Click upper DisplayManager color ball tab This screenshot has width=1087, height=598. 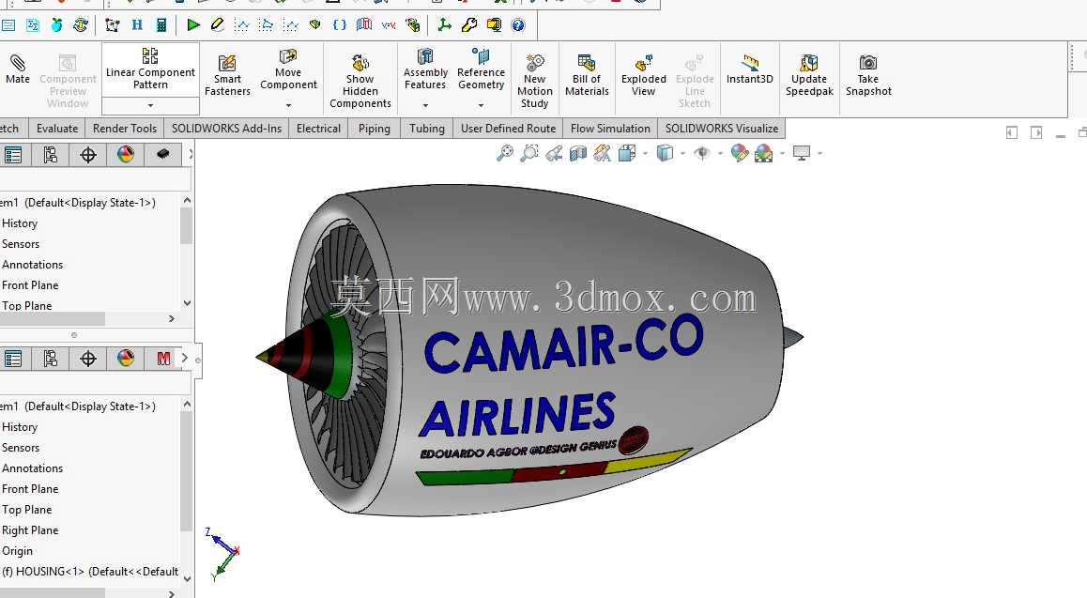(x=126, y=155)
